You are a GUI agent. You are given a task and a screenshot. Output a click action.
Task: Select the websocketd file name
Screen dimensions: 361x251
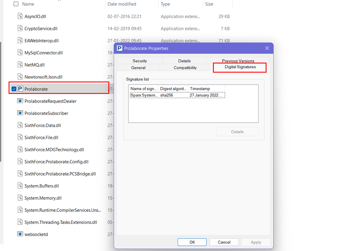click(x=36, y=234)
